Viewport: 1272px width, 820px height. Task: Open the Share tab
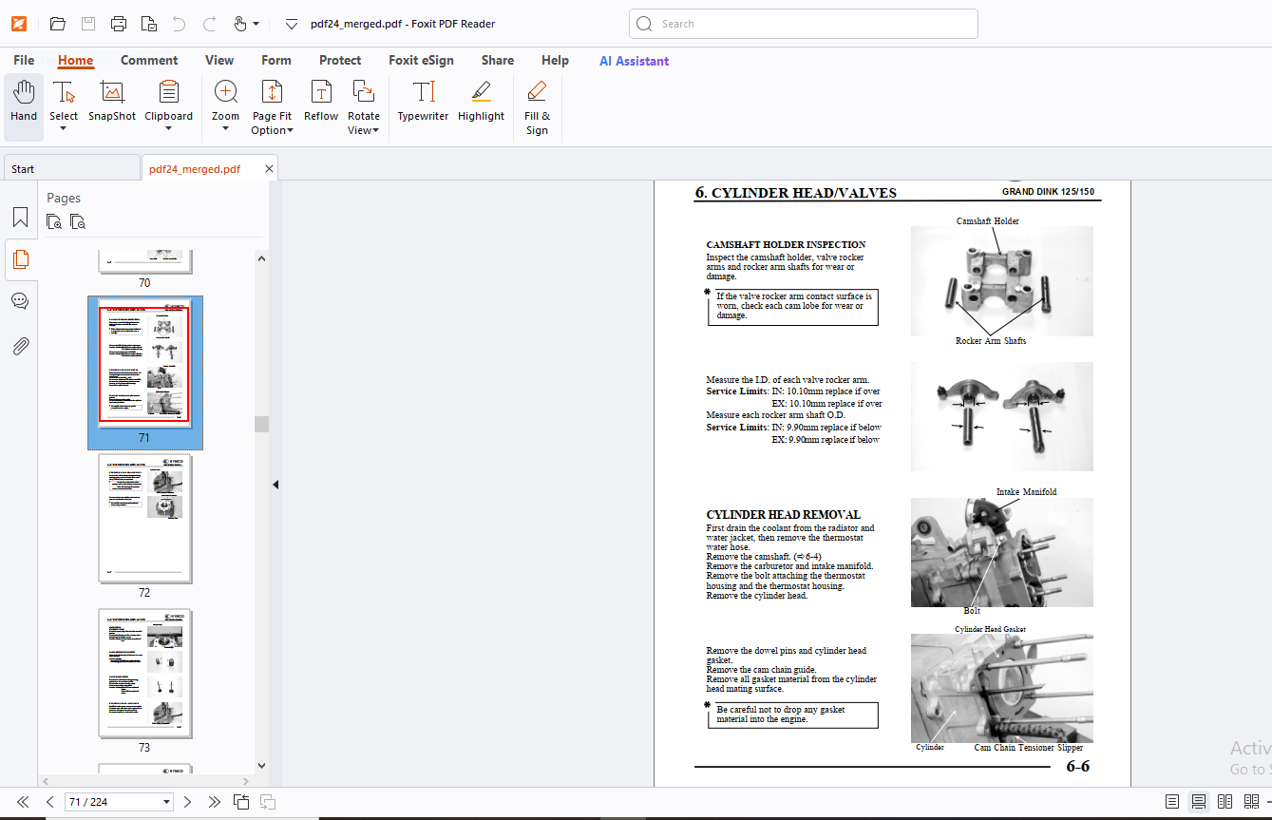(498, 60)
